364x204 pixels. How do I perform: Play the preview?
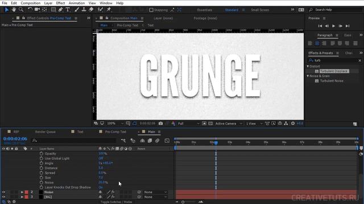click(x=334, y=26)
